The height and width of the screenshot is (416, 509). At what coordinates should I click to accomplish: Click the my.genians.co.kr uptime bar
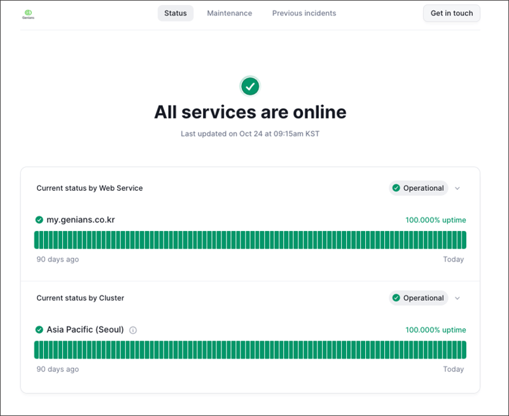point(250,240)
